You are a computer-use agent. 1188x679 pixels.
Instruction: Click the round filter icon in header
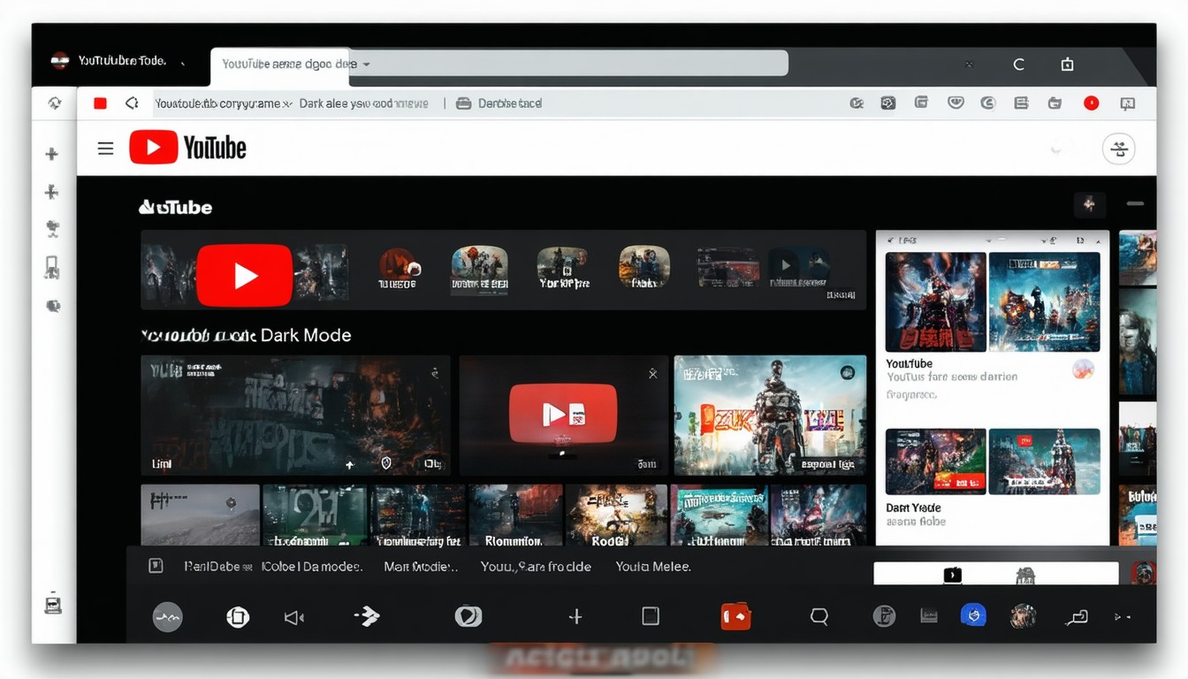pyautogui.click(x=1118, y=149)
